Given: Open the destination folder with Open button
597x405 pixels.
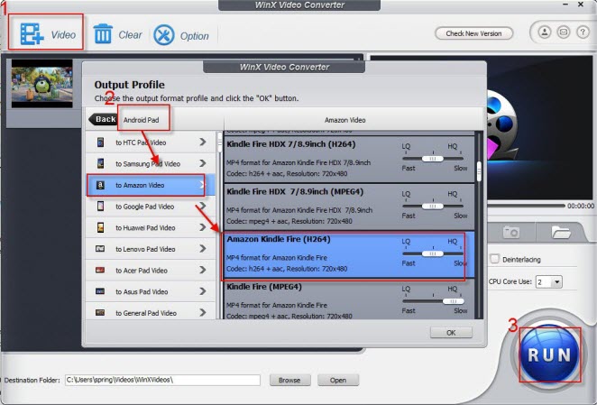Looking at the screenshot, I should point(338,380).
